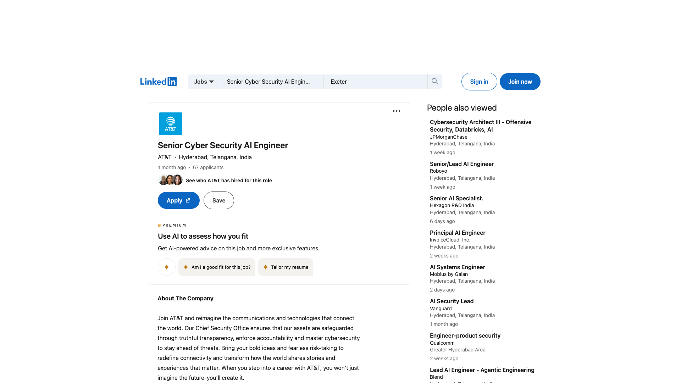Click the Tailor my resume chip
This screenshot has height=383, width=681.
[x=286, y=267]
